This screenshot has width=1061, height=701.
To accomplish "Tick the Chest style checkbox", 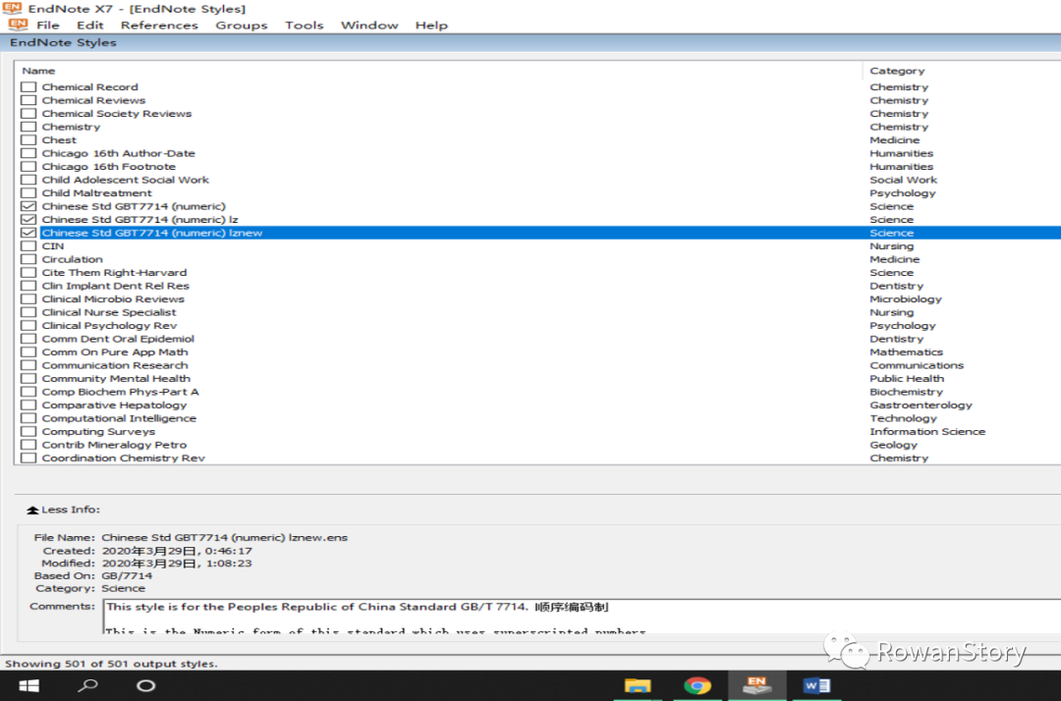I will (28, 140).
